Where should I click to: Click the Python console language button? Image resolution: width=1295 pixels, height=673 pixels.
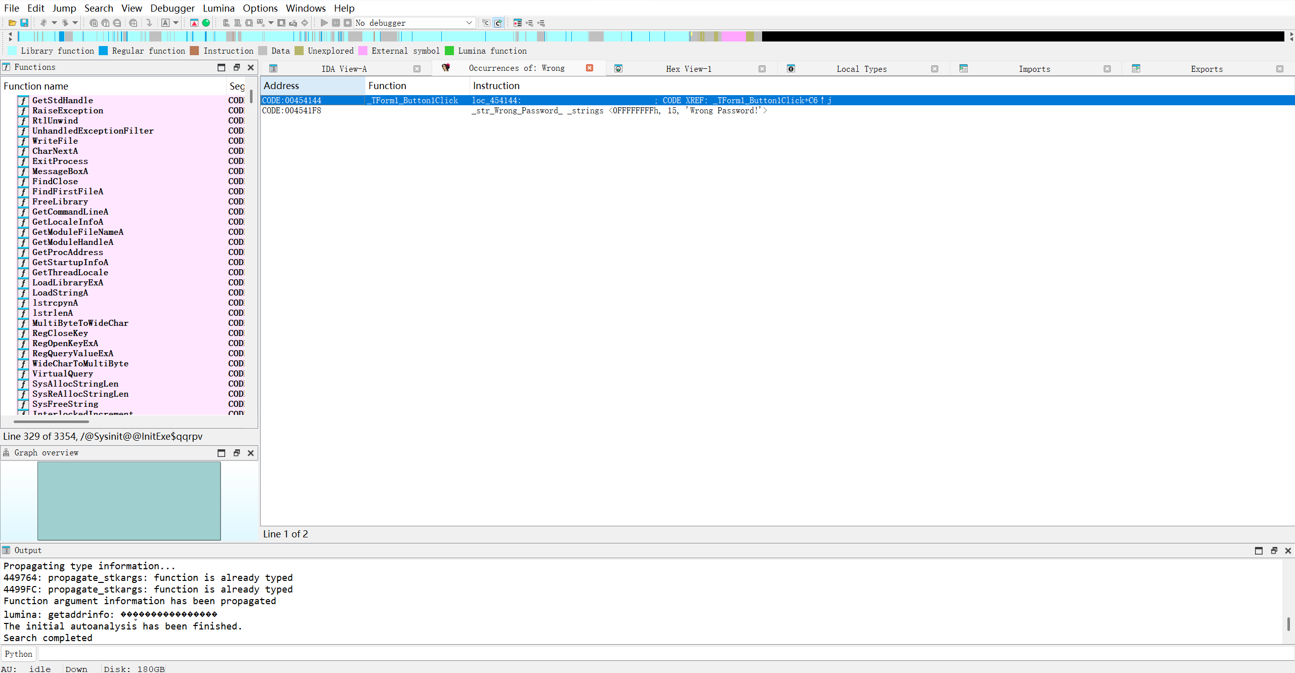pyautogui.click(x=19, y=654)
